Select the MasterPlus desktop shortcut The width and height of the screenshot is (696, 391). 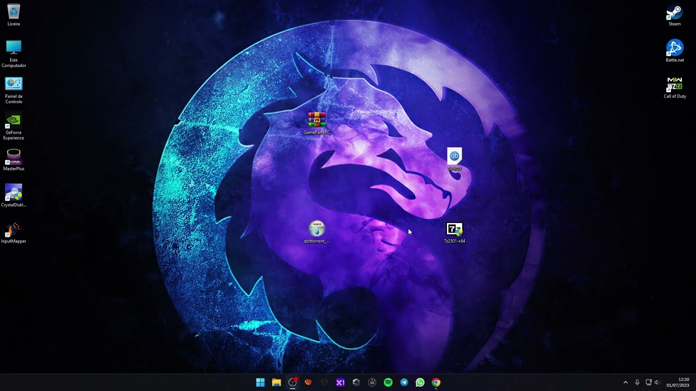[x=14, y=160]
